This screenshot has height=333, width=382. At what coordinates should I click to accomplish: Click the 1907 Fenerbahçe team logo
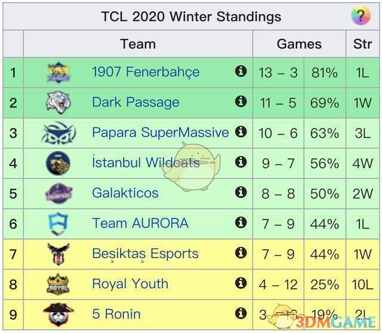pos(58,72)
